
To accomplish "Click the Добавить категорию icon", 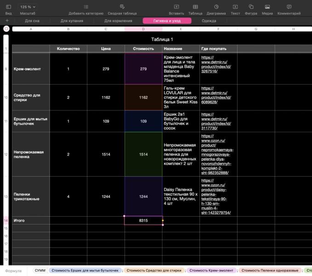I will (86, 7).
